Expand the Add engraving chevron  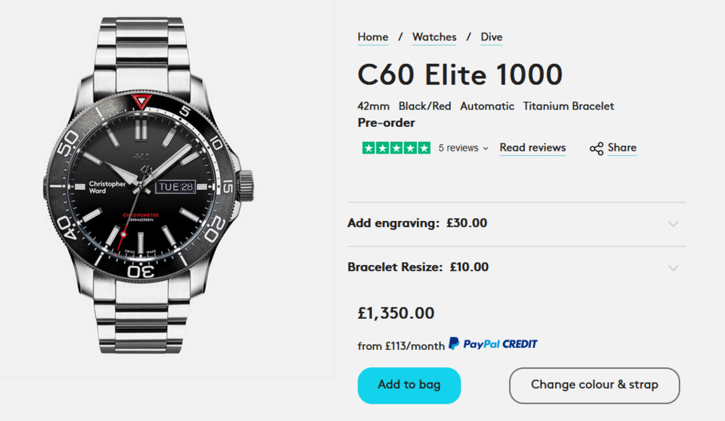pos(674,224)
